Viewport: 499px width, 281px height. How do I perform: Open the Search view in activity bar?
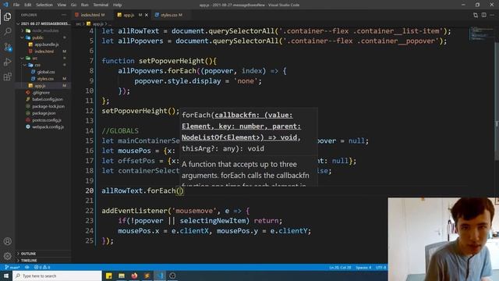tap(7, 31)
